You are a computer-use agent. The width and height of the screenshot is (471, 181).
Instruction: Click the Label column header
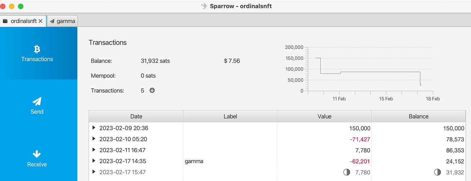tap(230, 117)
